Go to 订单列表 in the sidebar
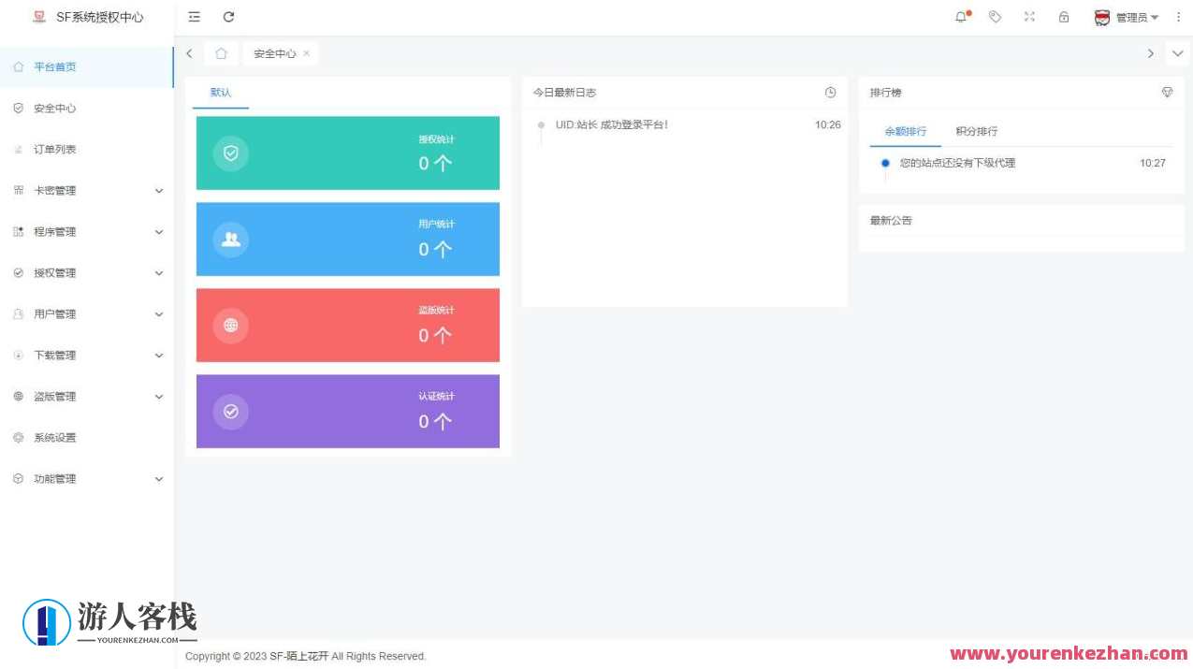The width and height of the screenshot is (1193, 669). tap(54, 149)
